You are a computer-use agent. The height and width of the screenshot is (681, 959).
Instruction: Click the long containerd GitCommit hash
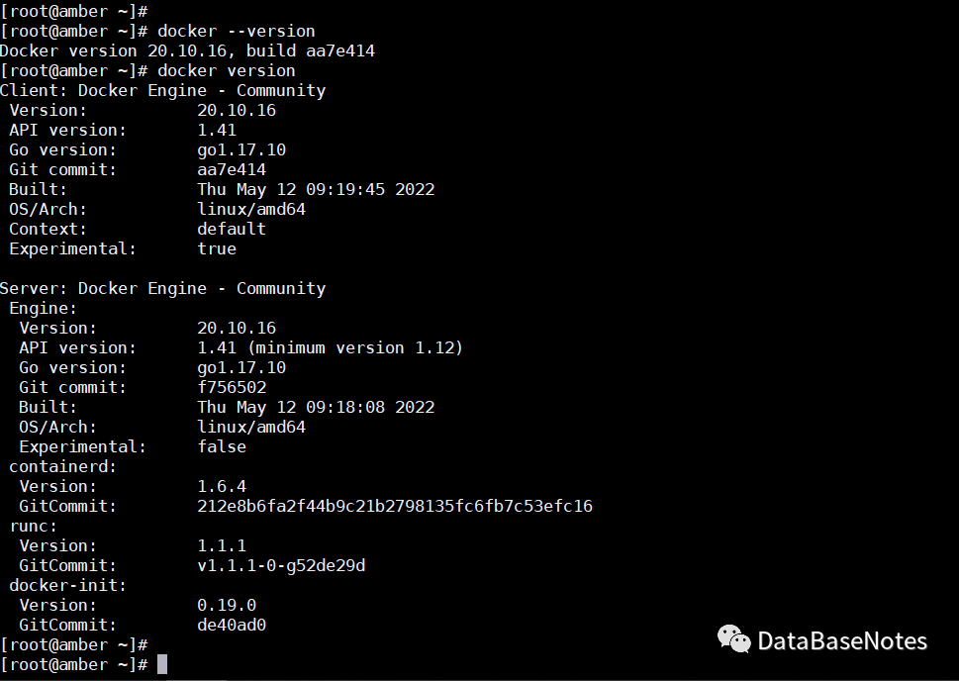(395, 506)
